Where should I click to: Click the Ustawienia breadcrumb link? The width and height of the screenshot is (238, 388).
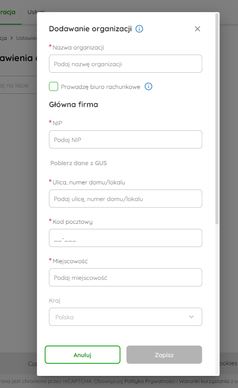pyautogui.click(x=26, y=38)
